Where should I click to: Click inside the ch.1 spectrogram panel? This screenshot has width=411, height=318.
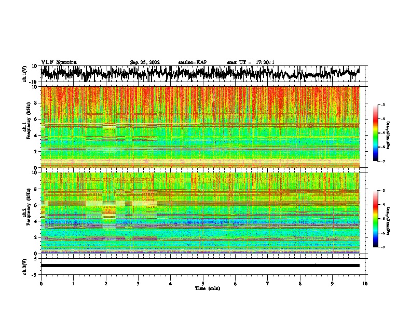[x=200, y=127]
